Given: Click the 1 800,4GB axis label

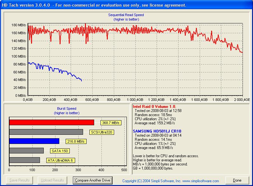Looking at the screenshot, I should [221, 100].
